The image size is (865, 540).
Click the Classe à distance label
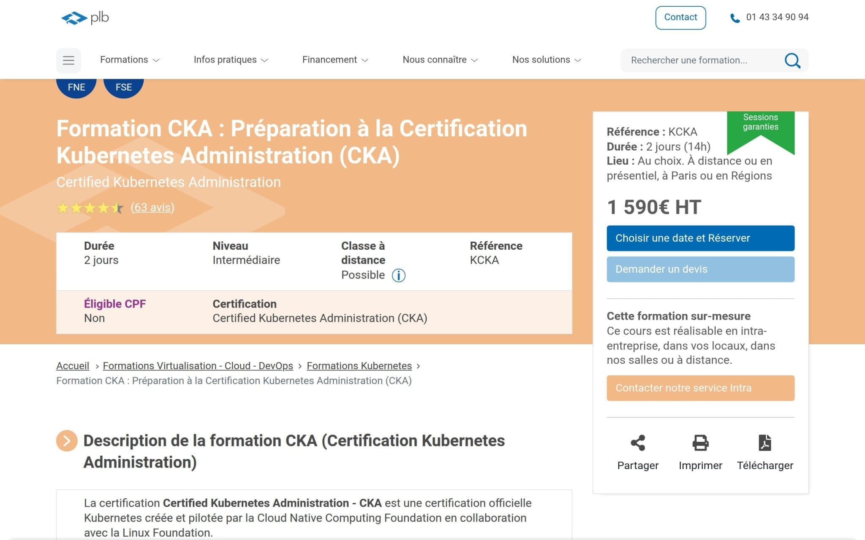click(363, 253)
